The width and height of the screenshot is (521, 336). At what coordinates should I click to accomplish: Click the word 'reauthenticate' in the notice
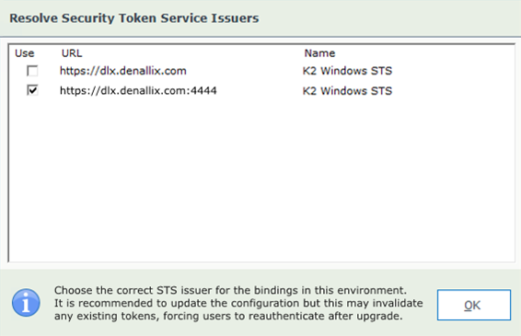coord(286,316)
